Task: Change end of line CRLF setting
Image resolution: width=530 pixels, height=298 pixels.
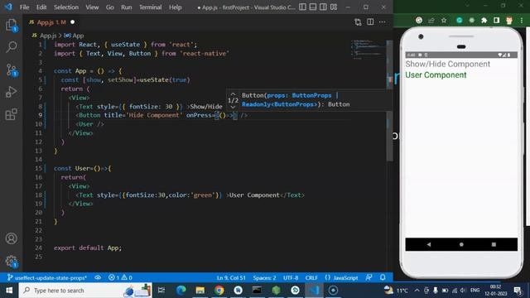Action: click(311, 278)
